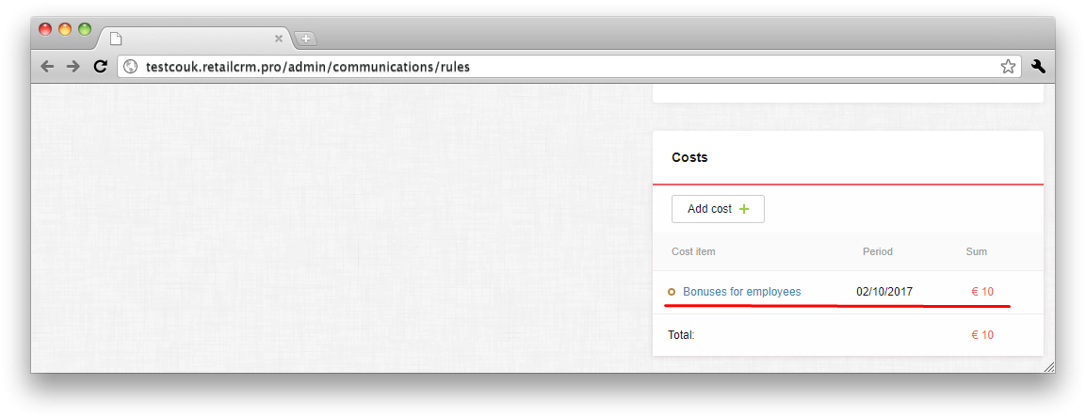
Task: Click the circle marker before Bonuses for employees
Action: [672, 292]
